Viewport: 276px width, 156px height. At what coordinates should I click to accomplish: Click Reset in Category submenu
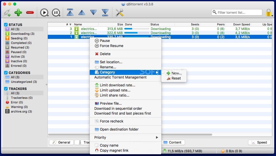[x=174, y=78]
